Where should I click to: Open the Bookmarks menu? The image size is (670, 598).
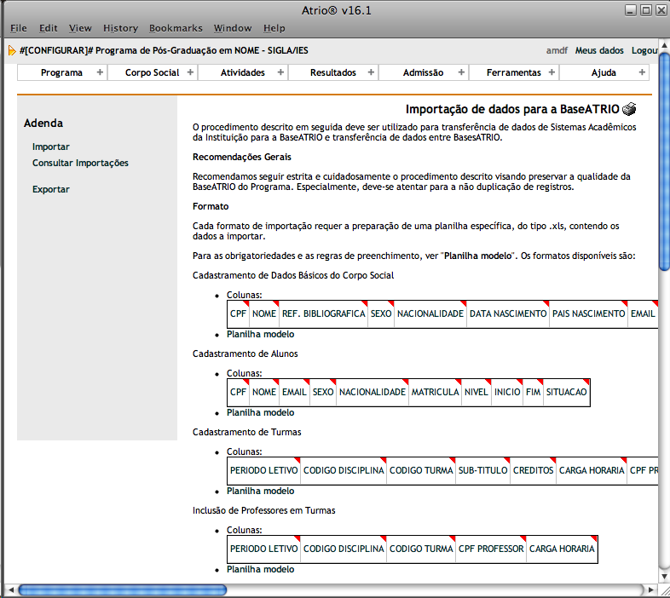click(174, 28)
